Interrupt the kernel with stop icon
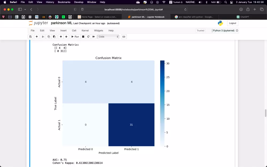This screenshot has width=267, height=167. (x=83, y=37)
